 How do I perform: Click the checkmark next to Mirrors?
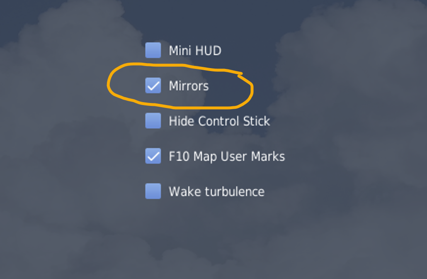[x=153, y=86]
